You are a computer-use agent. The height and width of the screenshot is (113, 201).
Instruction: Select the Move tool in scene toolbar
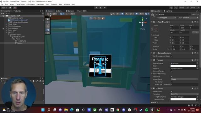[x=48, y=22]
